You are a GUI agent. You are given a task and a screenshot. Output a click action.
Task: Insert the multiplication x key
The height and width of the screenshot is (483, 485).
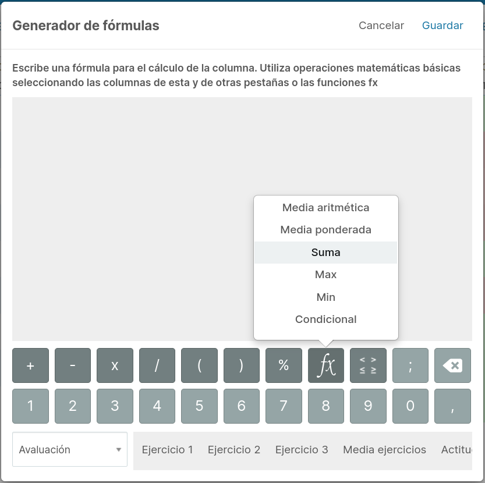115,365
